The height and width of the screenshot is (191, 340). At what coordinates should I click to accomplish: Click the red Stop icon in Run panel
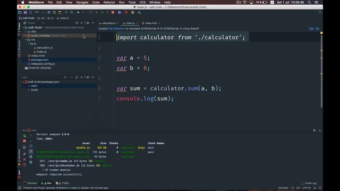[x=24, y=141]
